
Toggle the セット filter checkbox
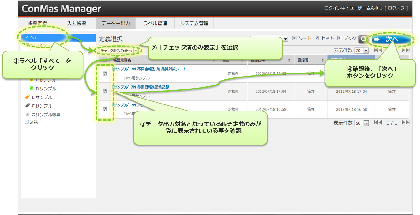click(317, 38)
